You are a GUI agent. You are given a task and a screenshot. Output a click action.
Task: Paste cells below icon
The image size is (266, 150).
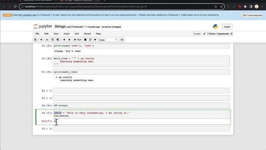coord(58,40)
